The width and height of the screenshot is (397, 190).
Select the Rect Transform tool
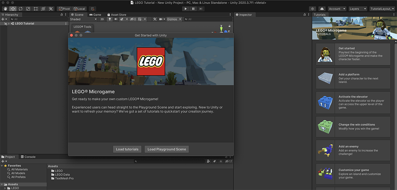(36, 9)
